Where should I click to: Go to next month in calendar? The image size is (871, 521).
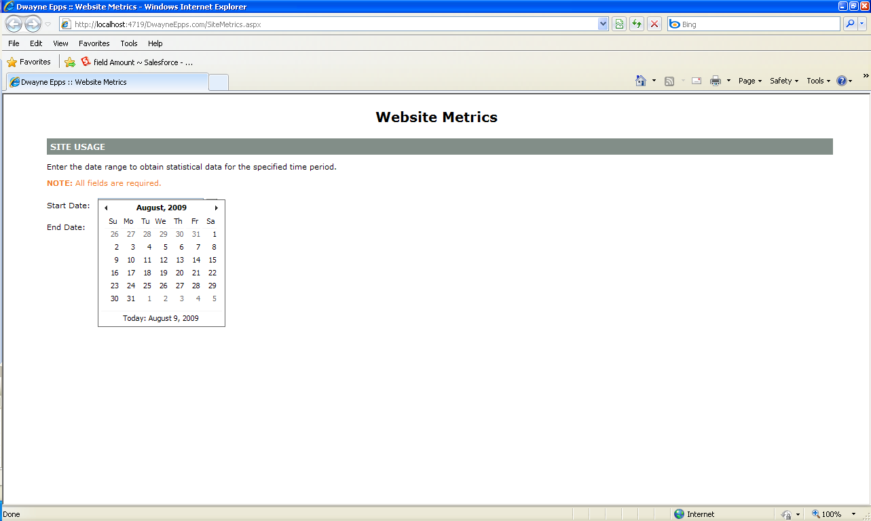coord(217,208)
